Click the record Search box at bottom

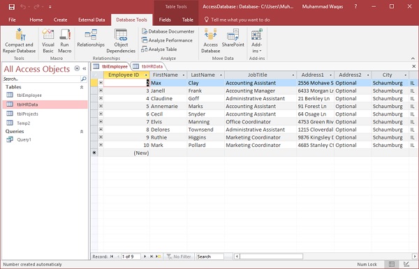[x=210, y=256]
